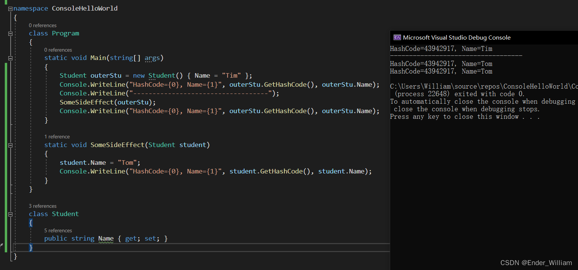Viewport: 578px width, 270px height.
Task: Open '0 references' CodeLens above class Program
Action: coord(42,25)
